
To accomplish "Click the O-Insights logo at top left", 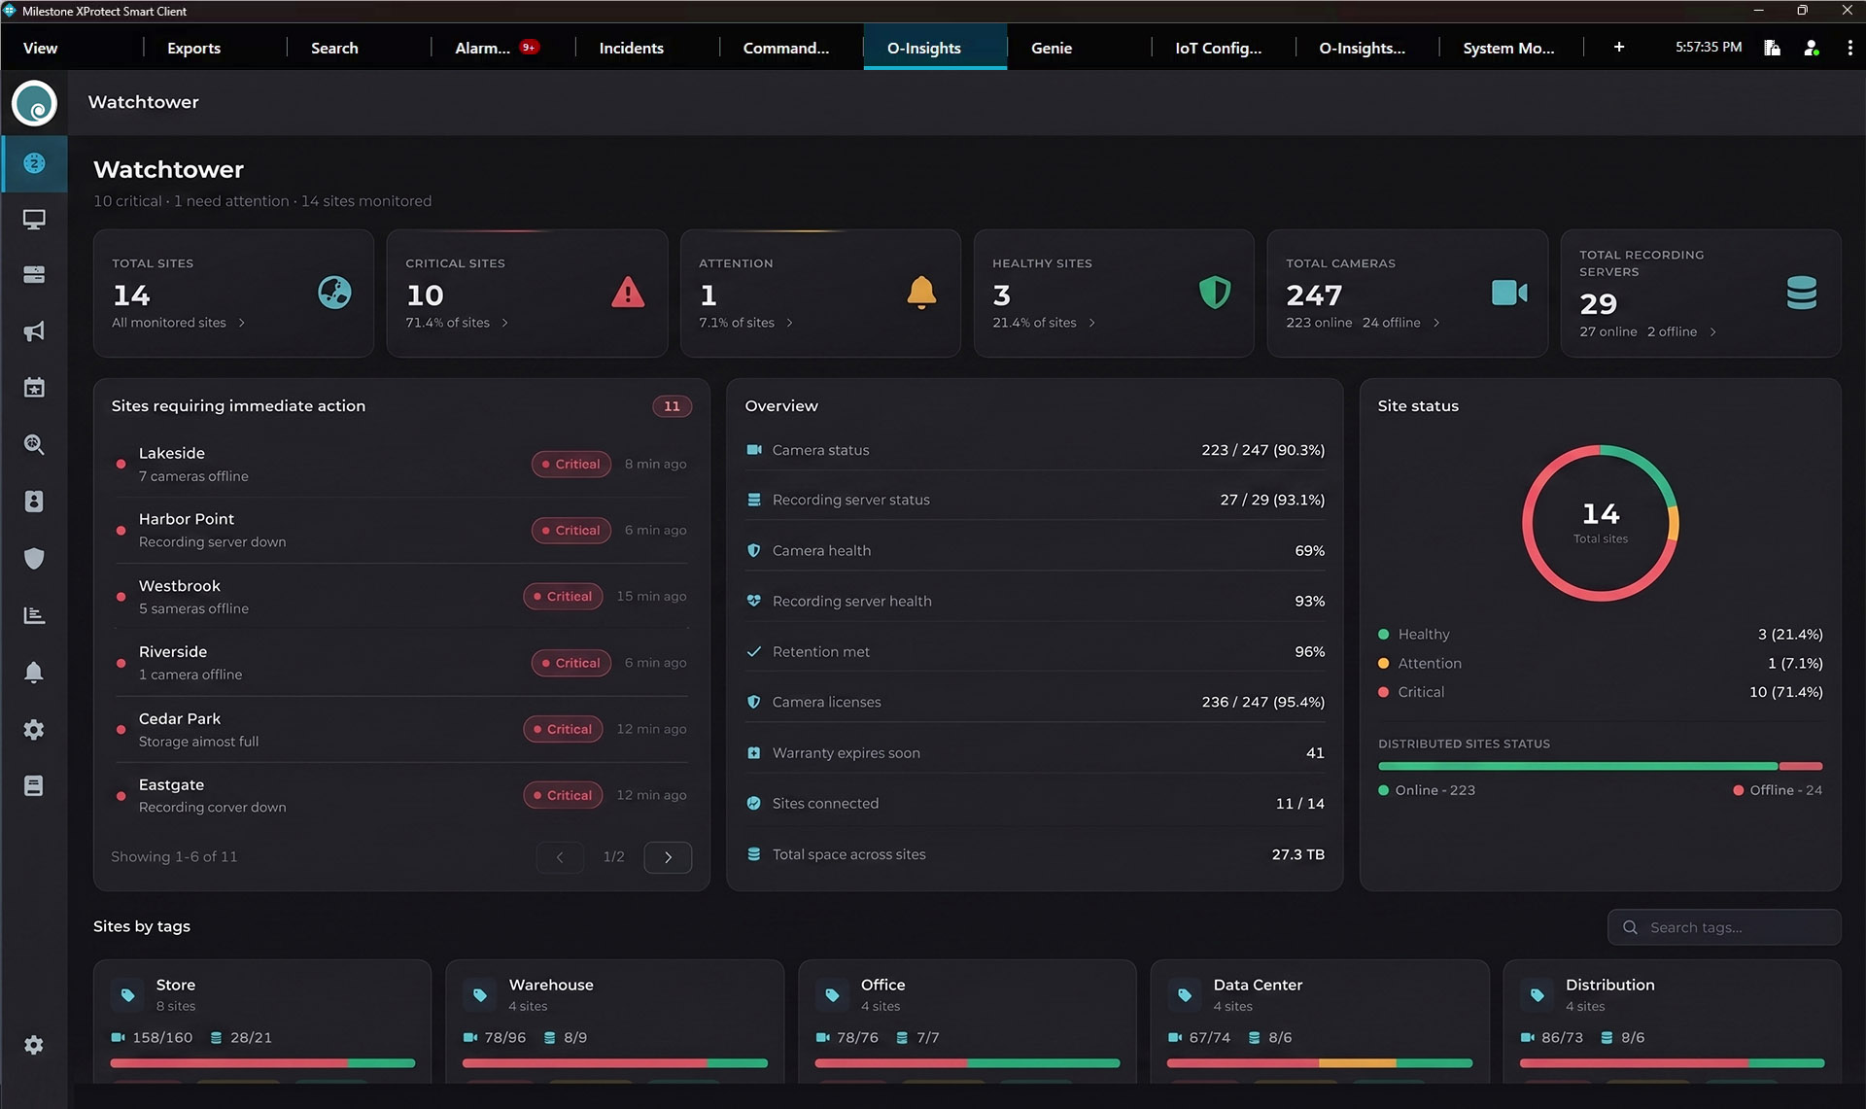I will [x=34, y=103].
